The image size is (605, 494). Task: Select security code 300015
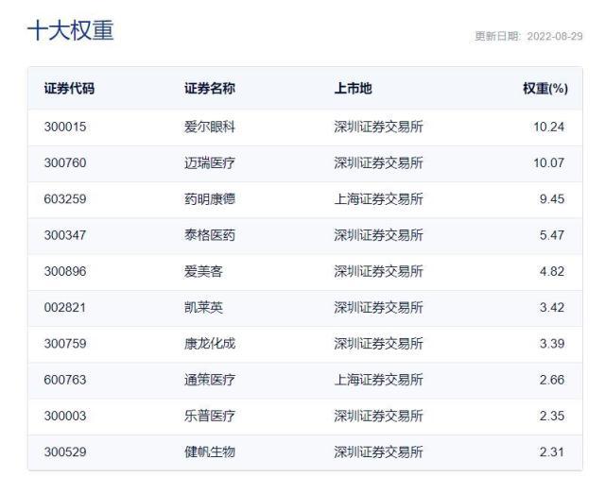click(65, 127)
